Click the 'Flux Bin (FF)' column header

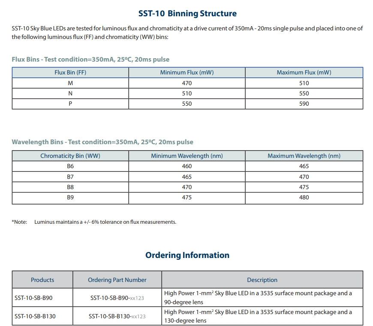coord(70,72)
